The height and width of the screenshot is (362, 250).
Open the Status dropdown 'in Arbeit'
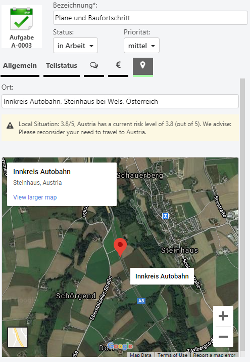(x=76, y=46)
